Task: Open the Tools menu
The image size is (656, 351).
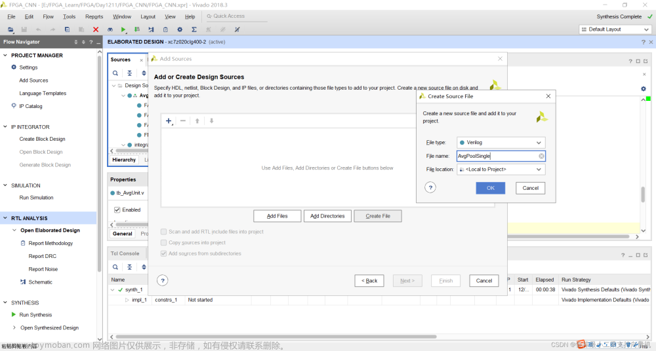Action: pyautogui.click(x=69, y=17)
